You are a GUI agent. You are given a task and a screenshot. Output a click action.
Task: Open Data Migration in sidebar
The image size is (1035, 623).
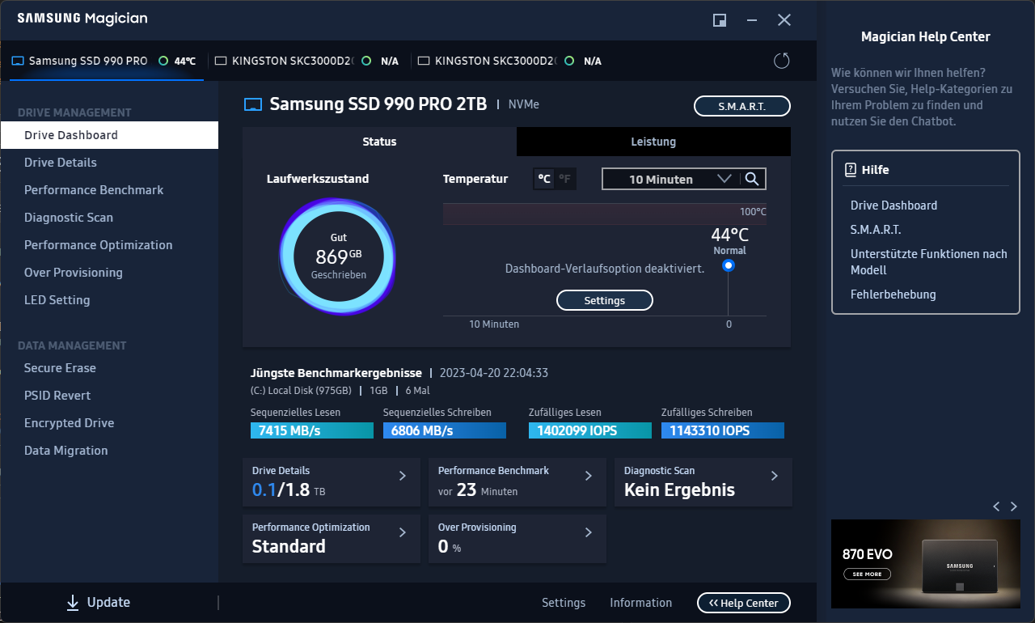tap(109, 451)
